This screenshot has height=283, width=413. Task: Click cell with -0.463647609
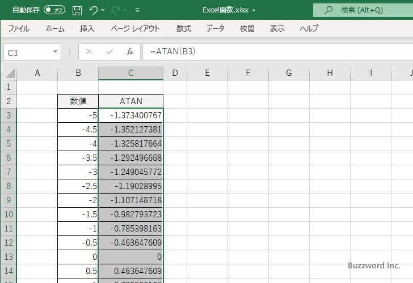(x=131, y=243)
